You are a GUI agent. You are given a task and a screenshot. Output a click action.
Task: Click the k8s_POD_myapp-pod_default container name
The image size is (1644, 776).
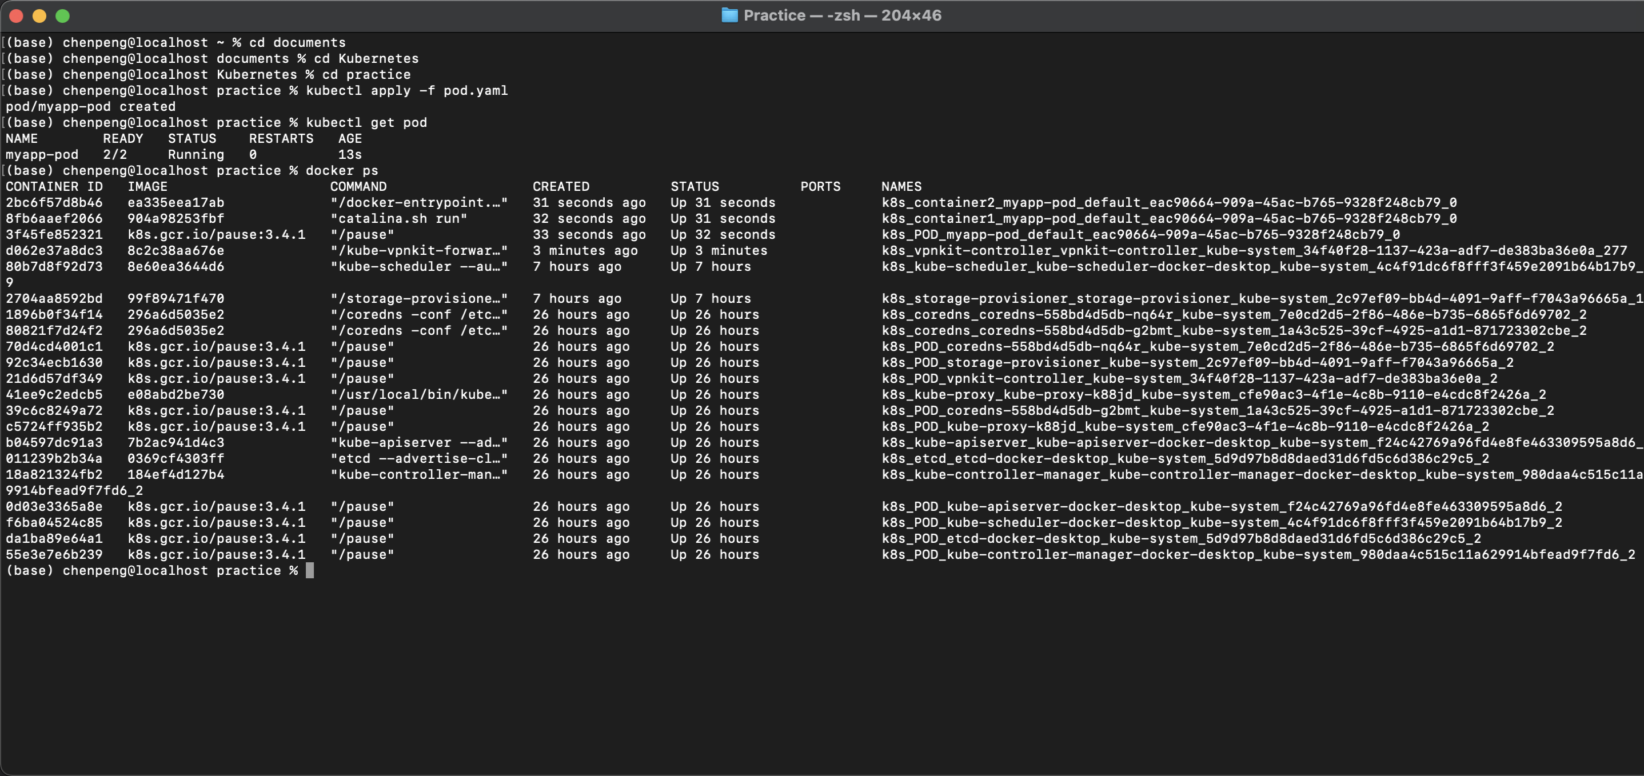pyautogui.click(x=1141, y=234)
